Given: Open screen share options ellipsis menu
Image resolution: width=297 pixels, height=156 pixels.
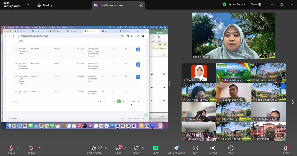Looking at the screenshot, I should pos(141,5).
